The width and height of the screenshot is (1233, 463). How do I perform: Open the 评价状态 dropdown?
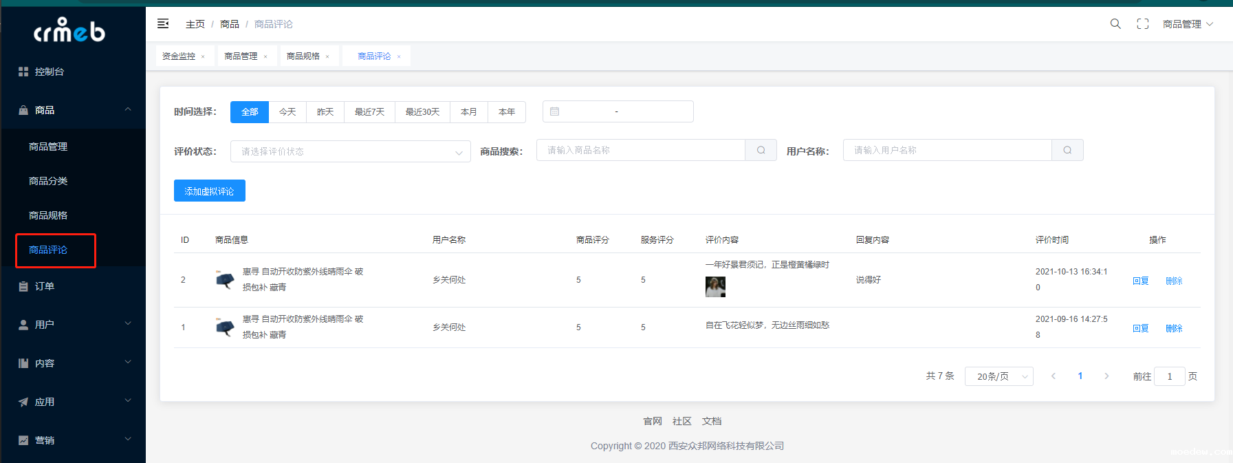[350, 151]
